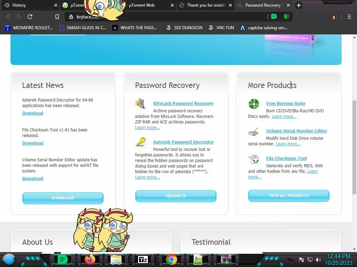Click the Volume Serial Number Editor icon
Screen dimensions: 357x267
pos(253,132)
